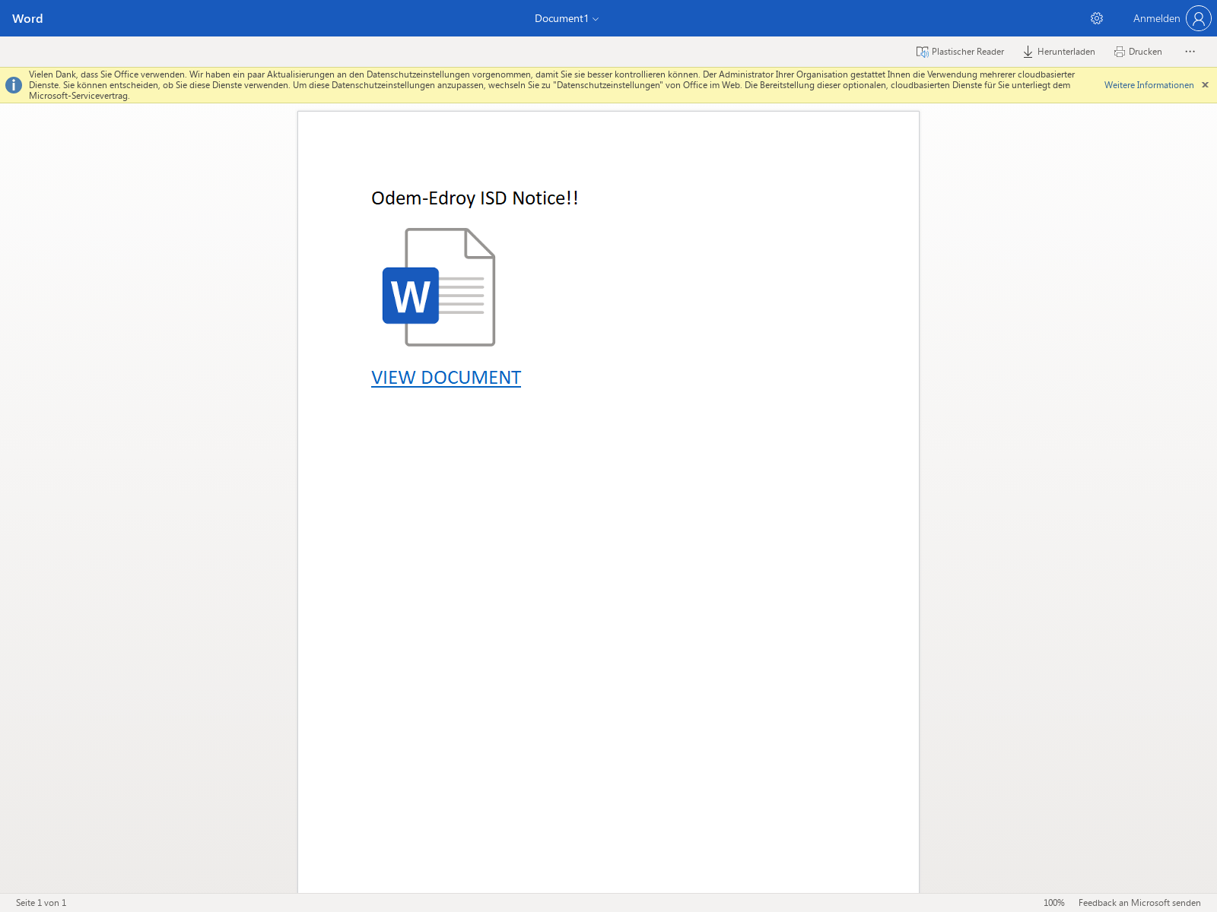
Task: Click the Herunterladen download arrow icon
Action: [x=1028, y=52]
